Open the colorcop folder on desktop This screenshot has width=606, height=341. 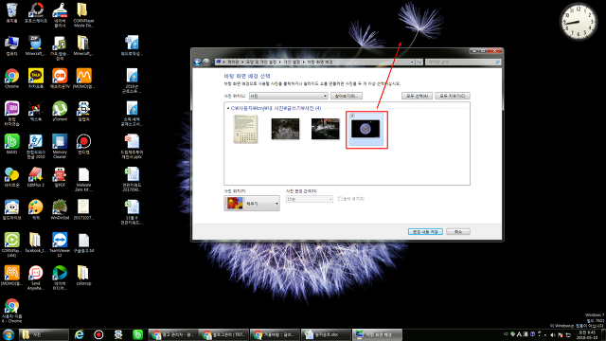coord(84,276)
